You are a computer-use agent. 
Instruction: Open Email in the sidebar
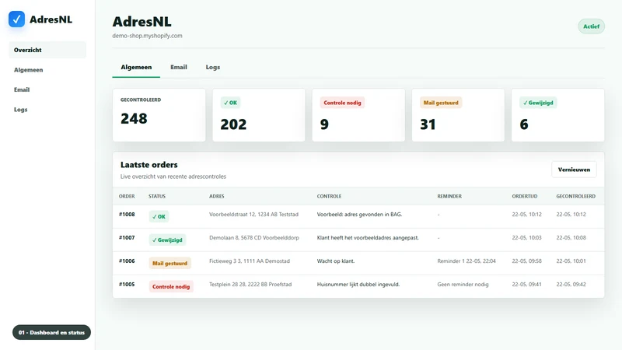pos(22,89)
